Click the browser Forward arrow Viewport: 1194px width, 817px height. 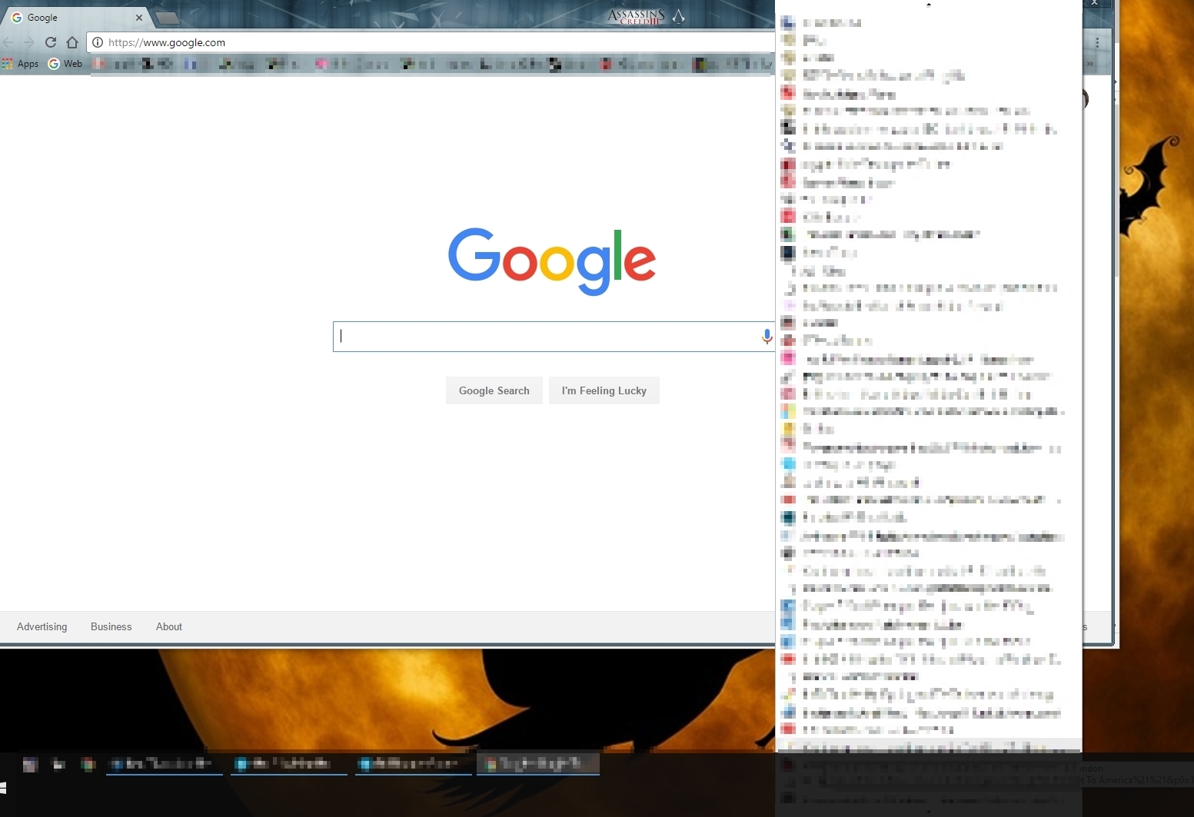29,42
